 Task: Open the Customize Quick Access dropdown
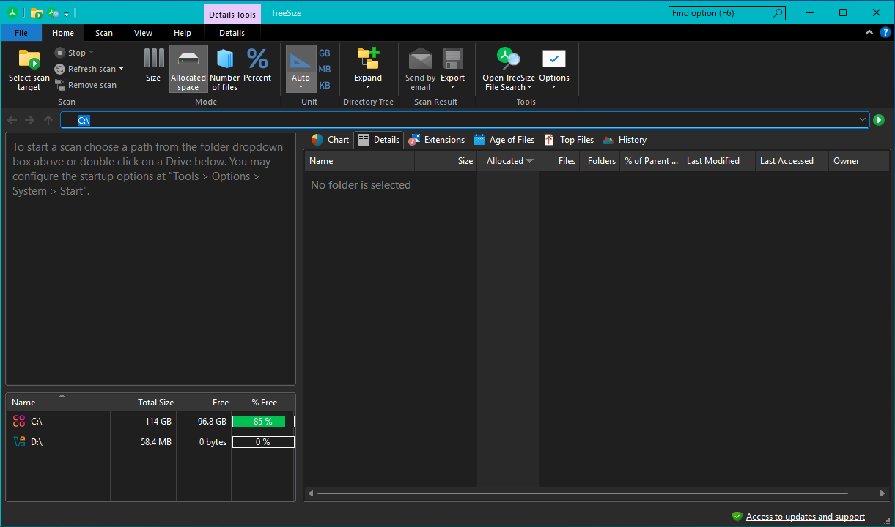click(x=67, y=13)
